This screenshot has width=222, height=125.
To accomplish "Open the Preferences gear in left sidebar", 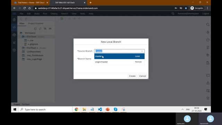I will [14, 50].
